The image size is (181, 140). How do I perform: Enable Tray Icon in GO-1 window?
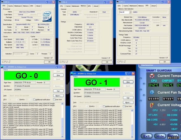click(124, 106)
